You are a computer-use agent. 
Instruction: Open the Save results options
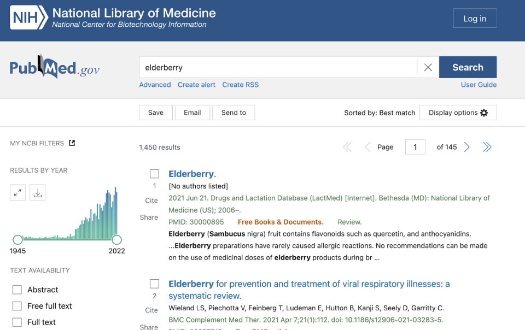click(x=156, y=113)
